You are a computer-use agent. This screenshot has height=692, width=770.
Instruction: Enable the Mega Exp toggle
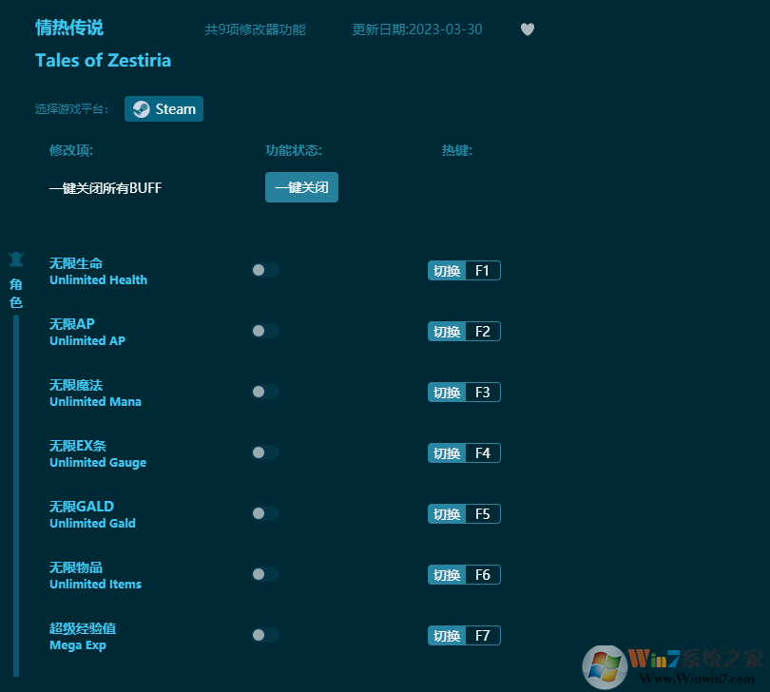tap(265, 635)
